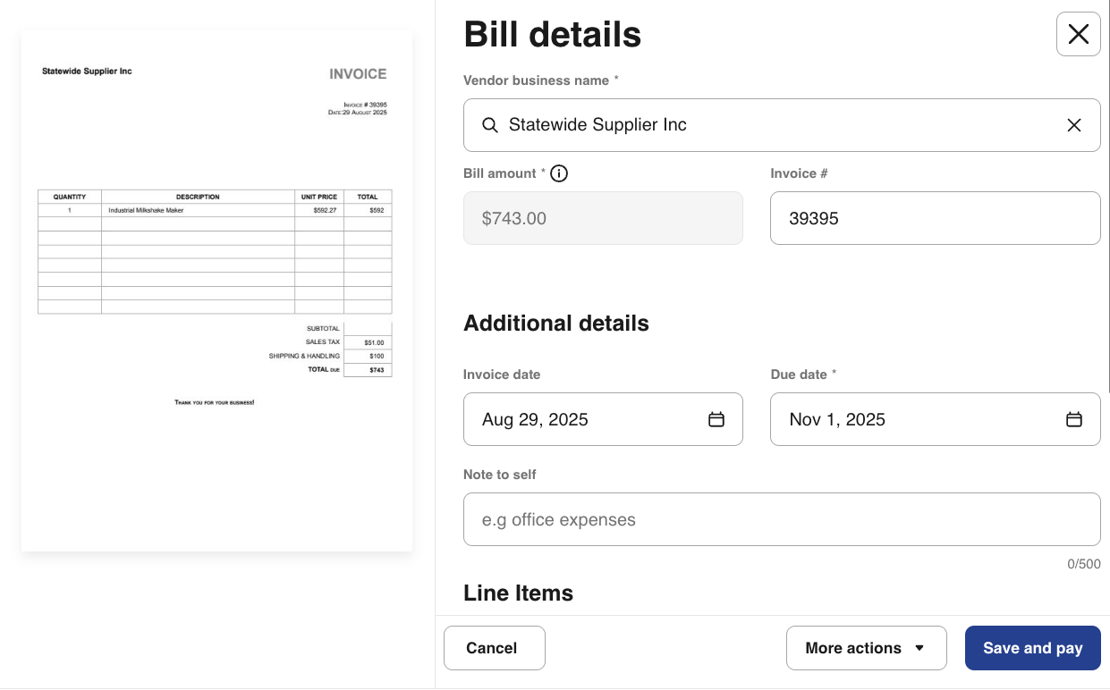
Task: Open the Invoice date calendar icon
Action: click(716, 419)
